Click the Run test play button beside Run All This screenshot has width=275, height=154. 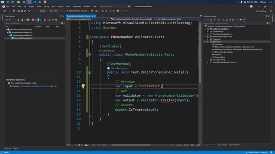[10, 20]
